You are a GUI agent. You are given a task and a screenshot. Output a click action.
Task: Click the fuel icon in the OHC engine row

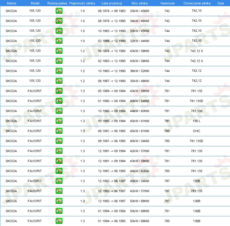pos(59,131)
